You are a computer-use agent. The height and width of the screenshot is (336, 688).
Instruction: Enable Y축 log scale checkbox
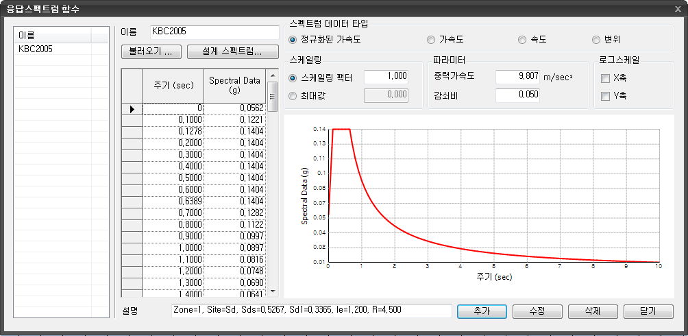(605, 96)
